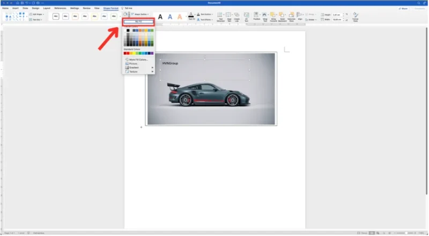Click the Shape Fill paint bucket icon
429x236 pixels.
pyautogui.click(x=125, y=14)
